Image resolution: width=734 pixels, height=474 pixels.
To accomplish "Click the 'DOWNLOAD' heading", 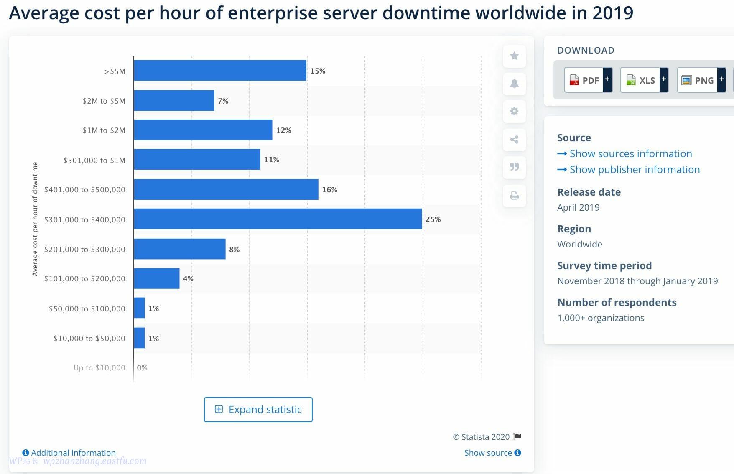I will tap(586, 51).
